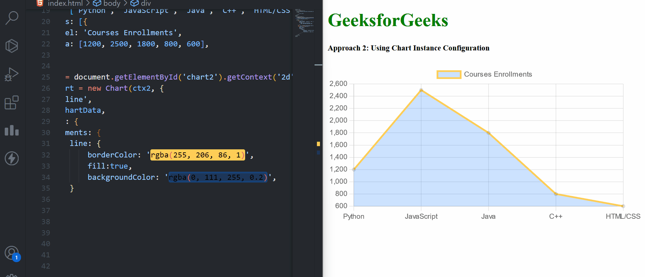
Task: Click the HTML5 file icon in breadcrumbs
Action: coord(40,3)
